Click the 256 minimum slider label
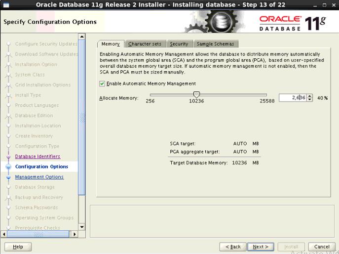The image size is (339, 254). pos(150,101)
